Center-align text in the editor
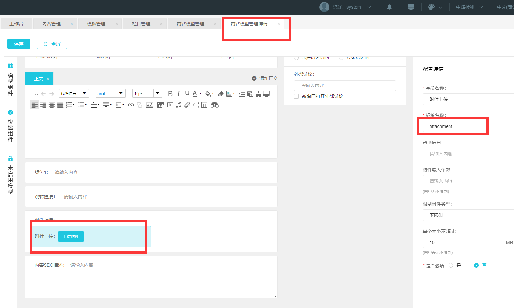Screen dimensions: 514x308 52,105
